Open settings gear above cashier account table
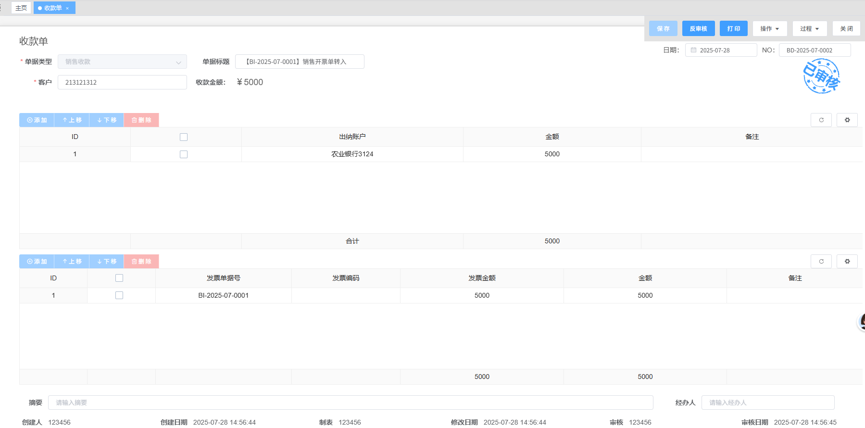 pos(847,120)
